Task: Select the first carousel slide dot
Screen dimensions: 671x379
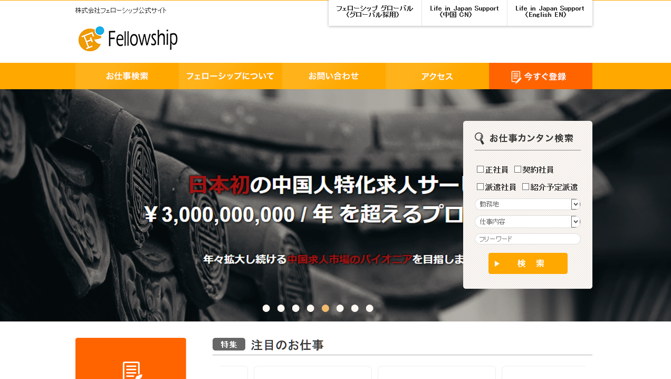Action: tap(266, 308)
